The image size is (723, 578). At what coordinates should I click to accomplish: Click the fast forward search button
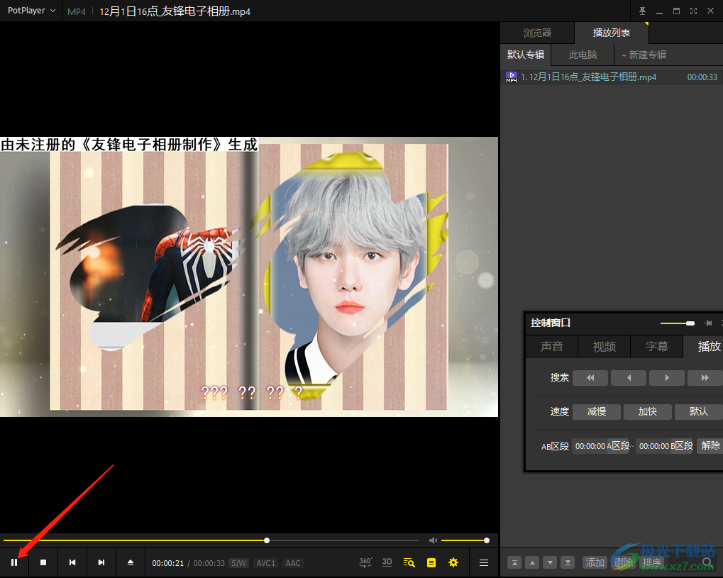coord(705,377)
